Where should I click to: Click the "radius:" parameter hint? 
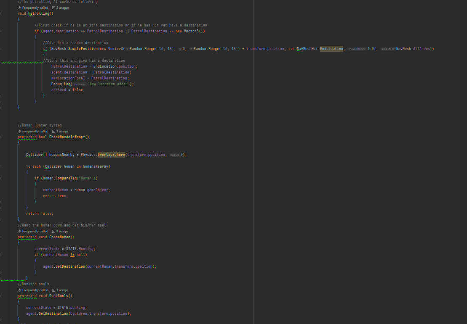click(174, 155)
